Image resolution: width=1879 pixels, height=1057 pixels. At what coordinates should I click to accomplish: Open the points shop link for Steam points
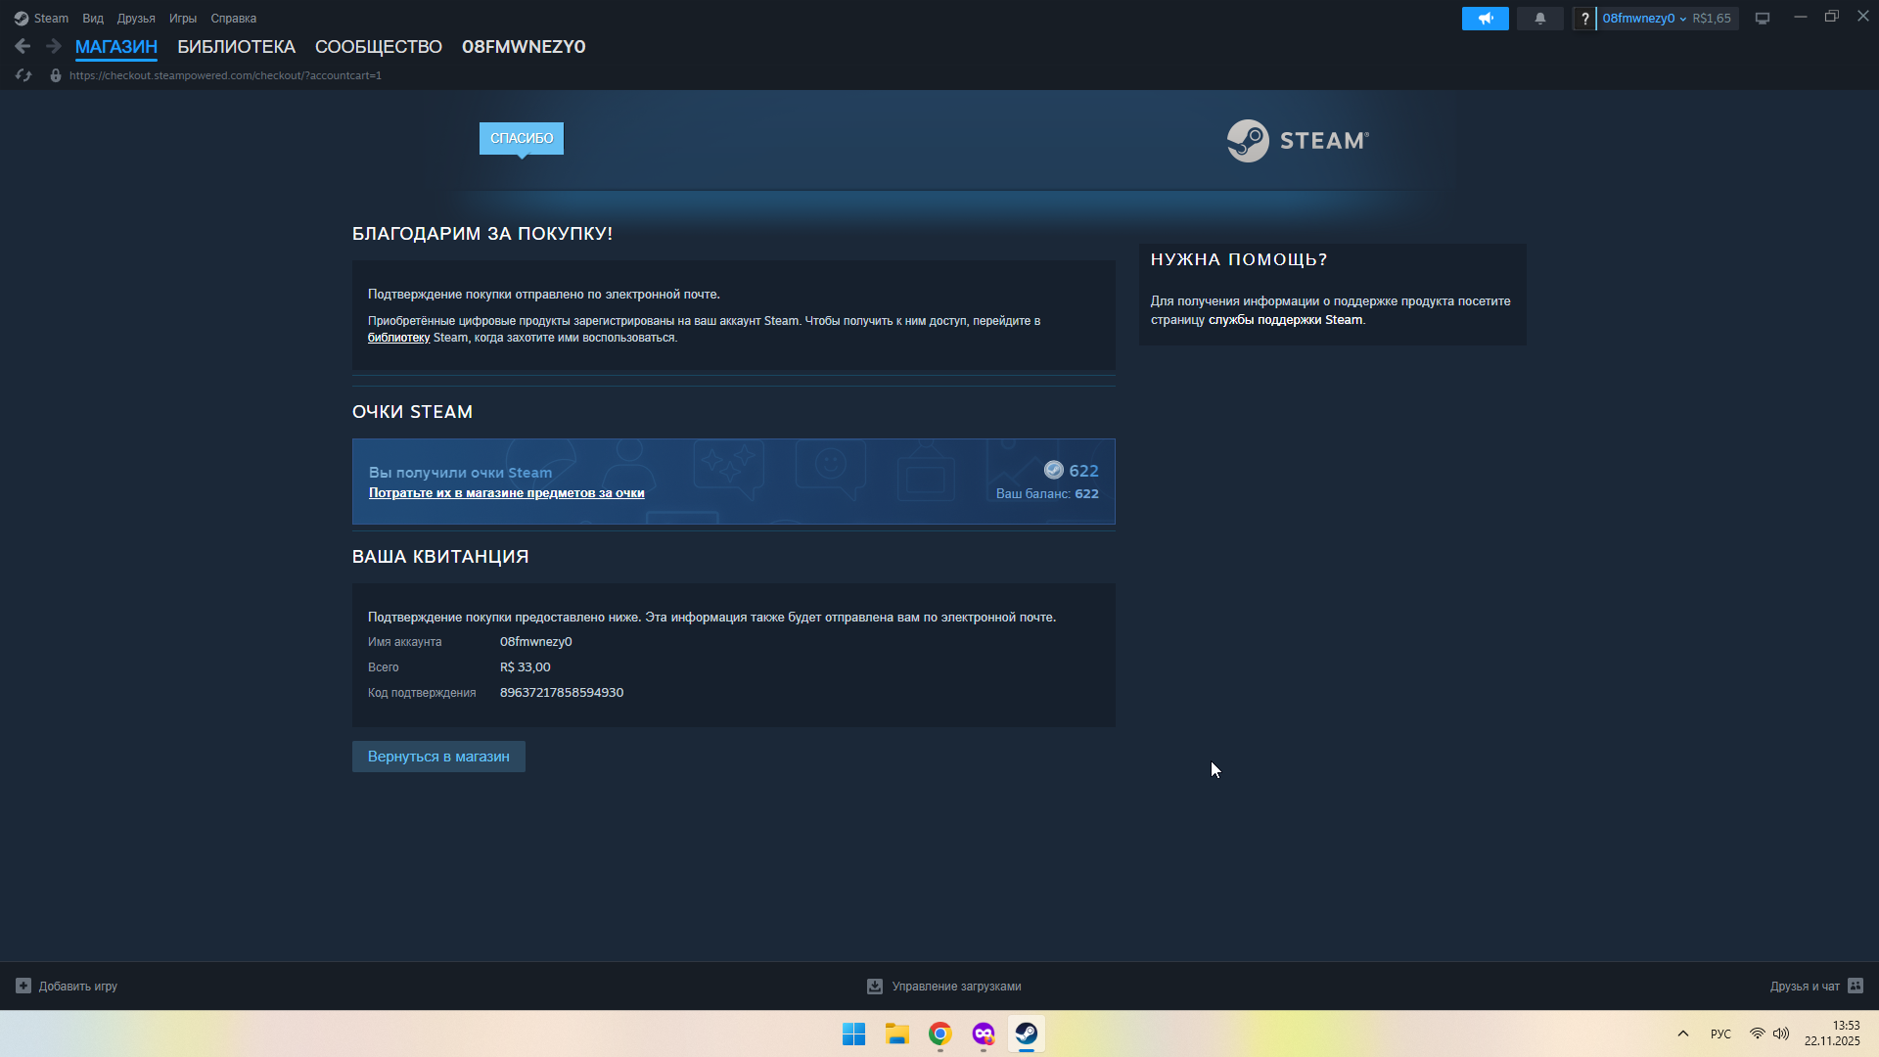pyautogui.click(x=506, y=493)
